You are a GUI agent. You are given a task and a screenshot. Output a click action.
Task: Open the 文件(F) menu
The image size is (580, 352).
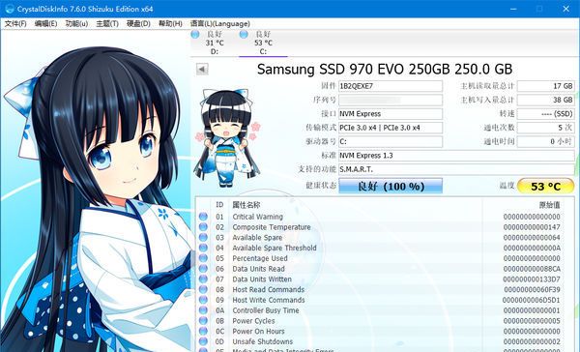coord(15,23)
